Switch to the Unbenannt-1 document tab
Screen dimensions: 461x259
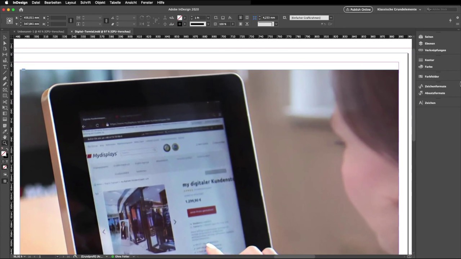41,32
